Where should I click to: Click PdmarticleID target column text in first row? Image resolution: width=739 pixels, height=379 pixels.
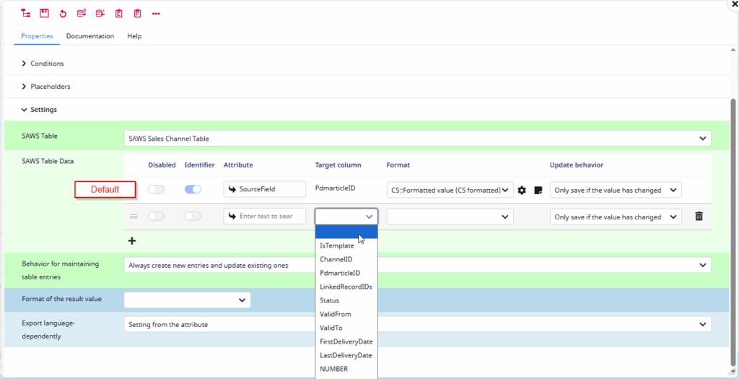pyautogui.click(x=335, y=188)
